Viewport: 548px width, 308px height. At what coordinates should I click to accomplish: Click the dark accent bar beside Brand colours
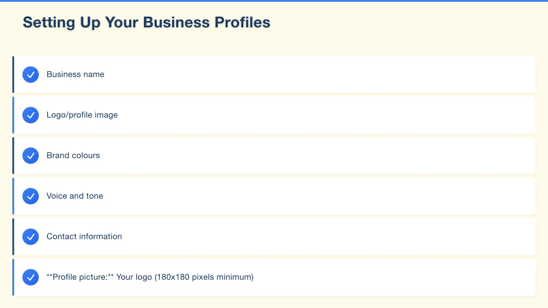(x=13, y=156)
